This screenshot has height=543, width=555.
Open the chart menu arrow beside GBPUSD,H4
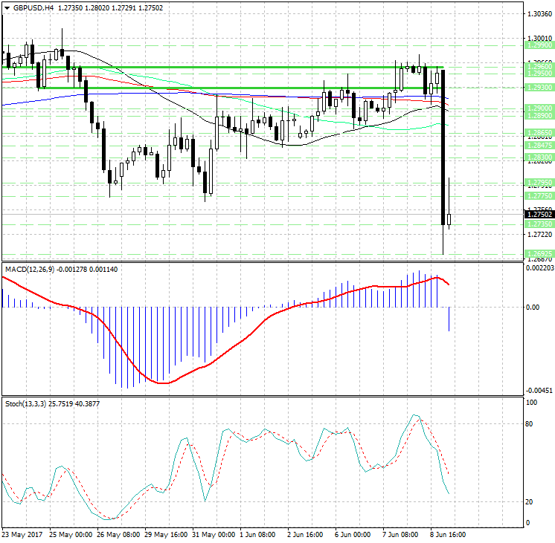click(x=7, y=8)
